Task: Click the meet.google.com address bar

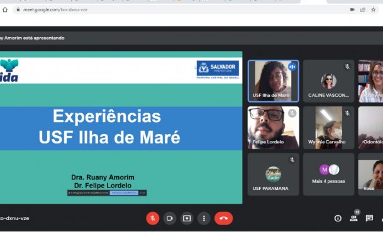Action: click(x=180, y=10)
